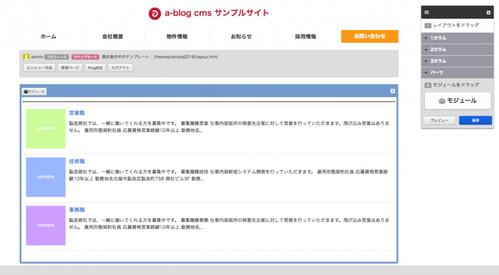The image size is (499, 275).
Task: Open the 会社概要 navigation tab
Action: (x=113, y=36)
